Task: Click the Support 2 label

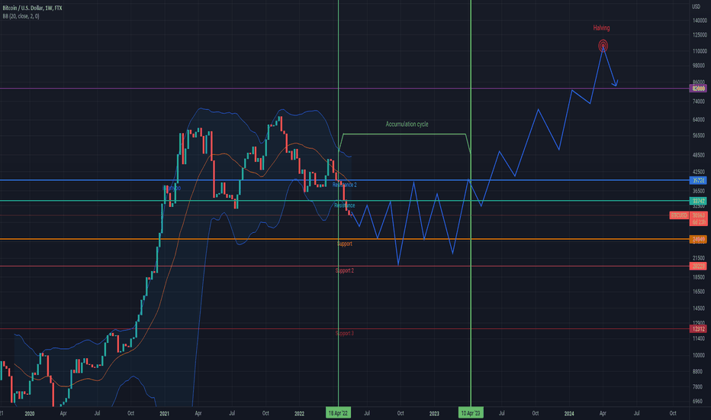Action: [x=345, y=270]
